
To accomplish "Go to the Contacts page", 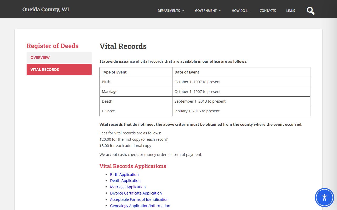I will point(267,11).
